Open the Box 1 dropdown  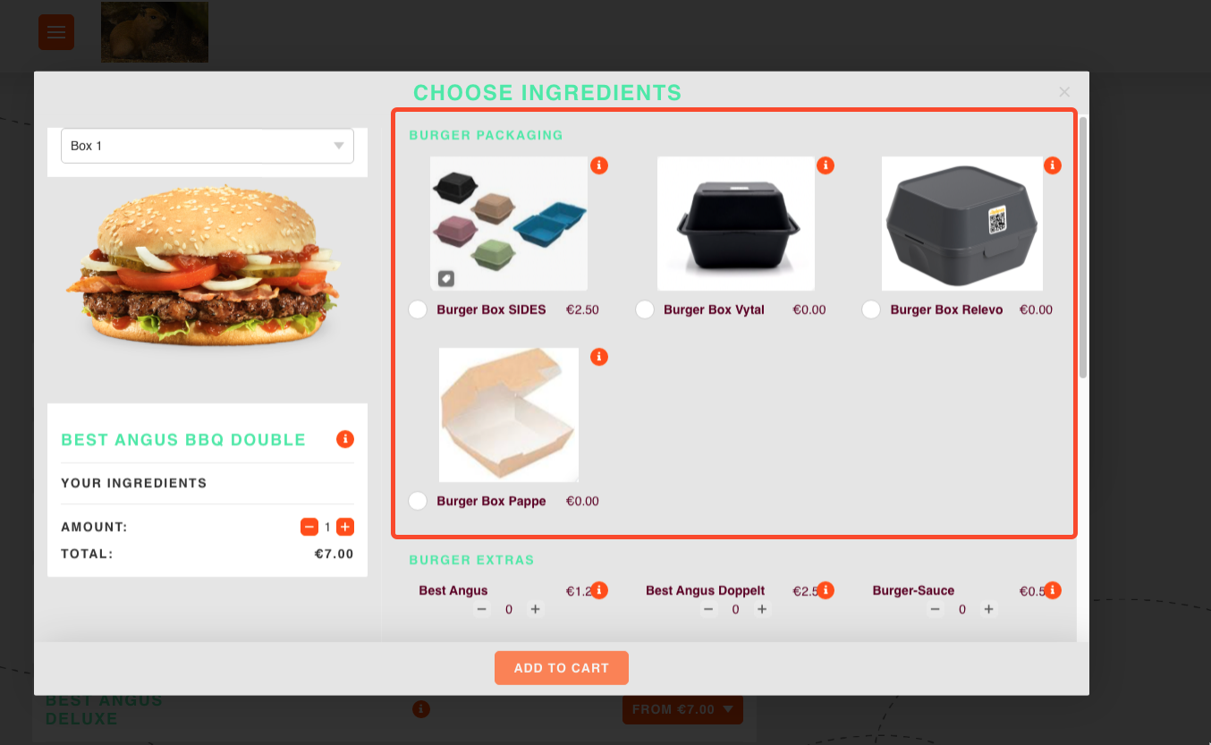207,146
